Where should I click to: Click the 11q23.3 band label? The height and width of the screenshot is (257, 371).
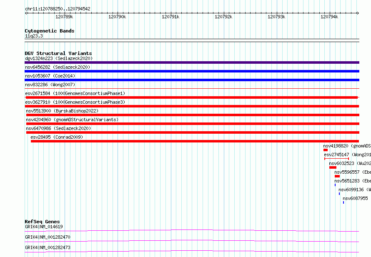point(34,36)
